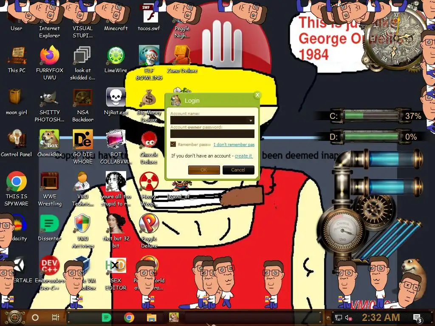435x326 pixels.
Task: Open Task View on the taskbar
Action: [56, 318]
